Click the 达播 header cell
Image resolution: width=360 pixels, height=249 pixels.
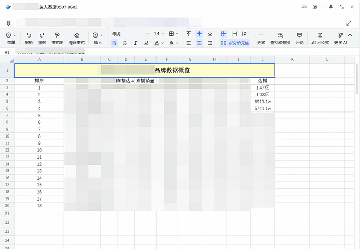(x=262, y=81)
